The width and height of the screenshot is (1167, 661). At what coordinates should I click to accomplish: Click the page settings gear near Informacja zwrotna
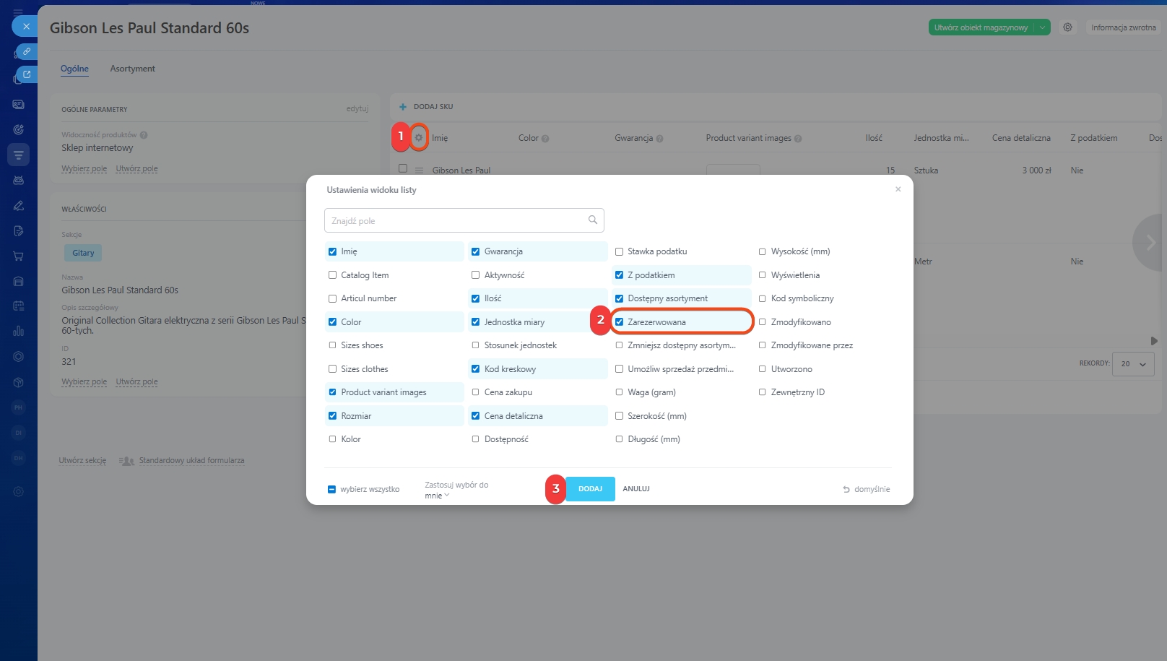click(x=1067, y=27)
